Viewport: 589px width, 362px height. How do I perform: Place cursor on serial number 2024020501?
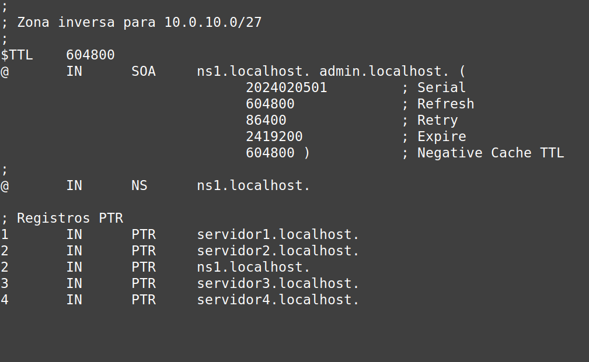[x=286, y=88]
